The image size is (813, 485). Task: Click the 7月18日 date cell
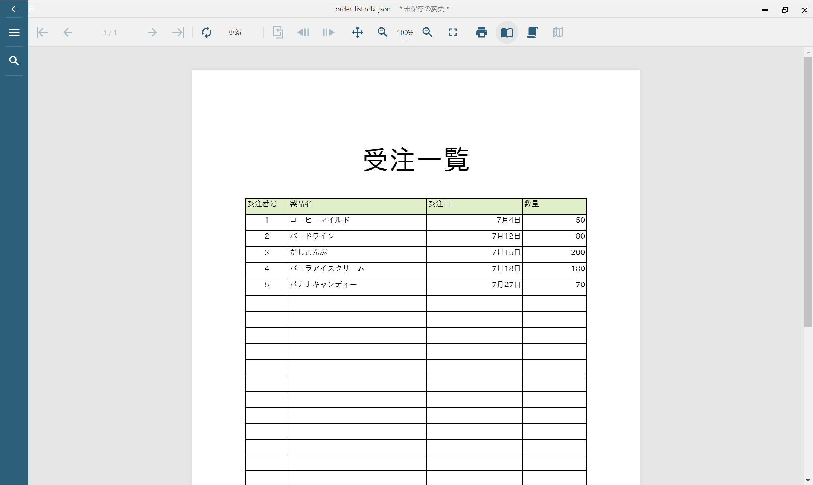(474, 271)
